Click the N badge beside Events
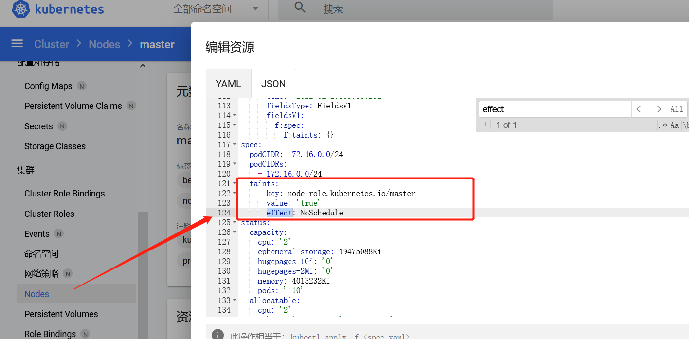 click(58, 233)
